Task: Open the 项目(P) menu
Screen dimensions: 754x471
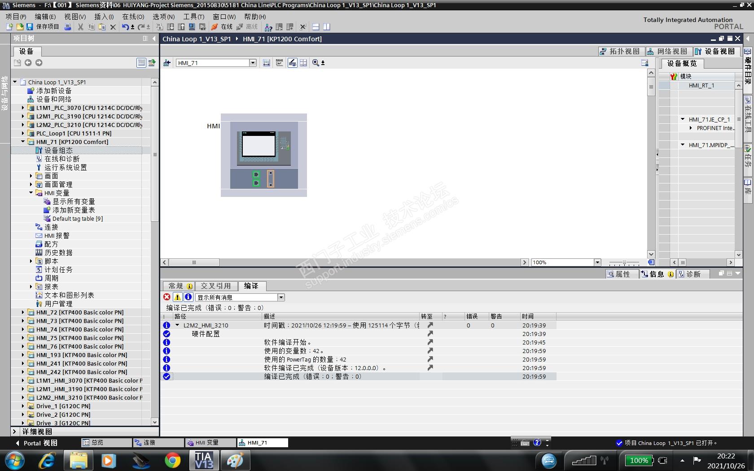Action: (16, 17)
